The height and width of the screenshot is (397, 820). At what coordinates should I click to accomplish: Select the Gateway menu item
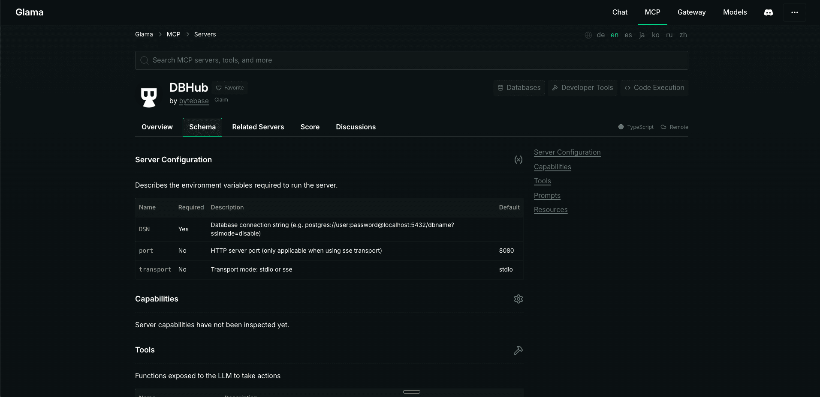tap(691, 12)
